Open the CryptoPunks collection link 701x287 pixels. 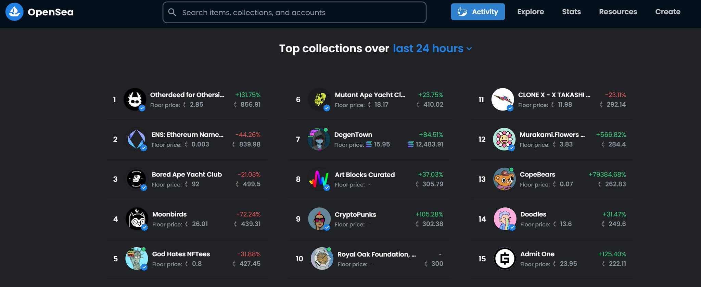tap(355, 214)
